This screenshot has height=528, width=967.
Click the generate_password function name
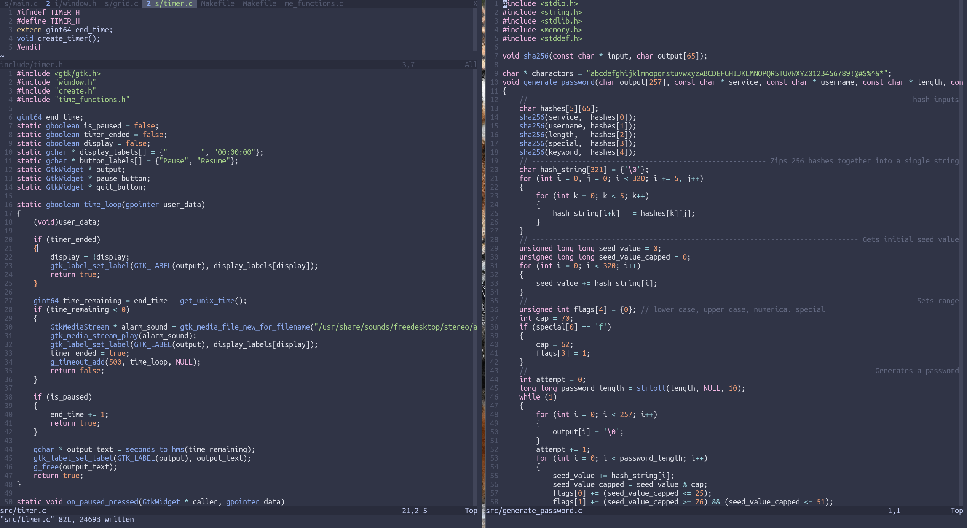click(x=559, y=82)
